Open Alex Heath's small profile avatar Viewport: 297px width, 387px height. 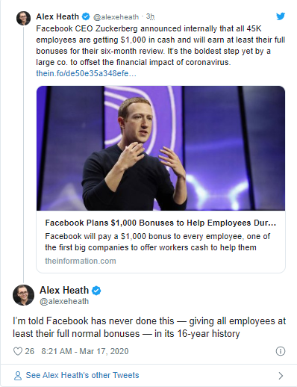pyautogui.click(x=24, y=18)
